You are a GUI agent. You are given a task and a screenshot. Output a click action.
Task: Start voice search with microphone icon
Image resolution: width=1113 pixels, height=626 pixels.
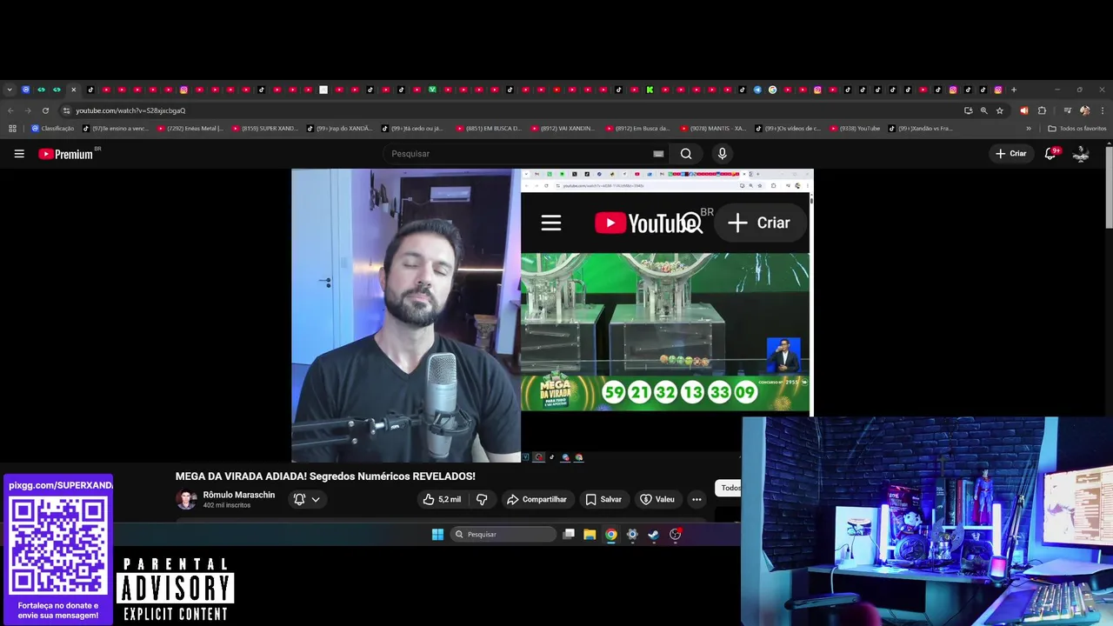click(722, 154)
